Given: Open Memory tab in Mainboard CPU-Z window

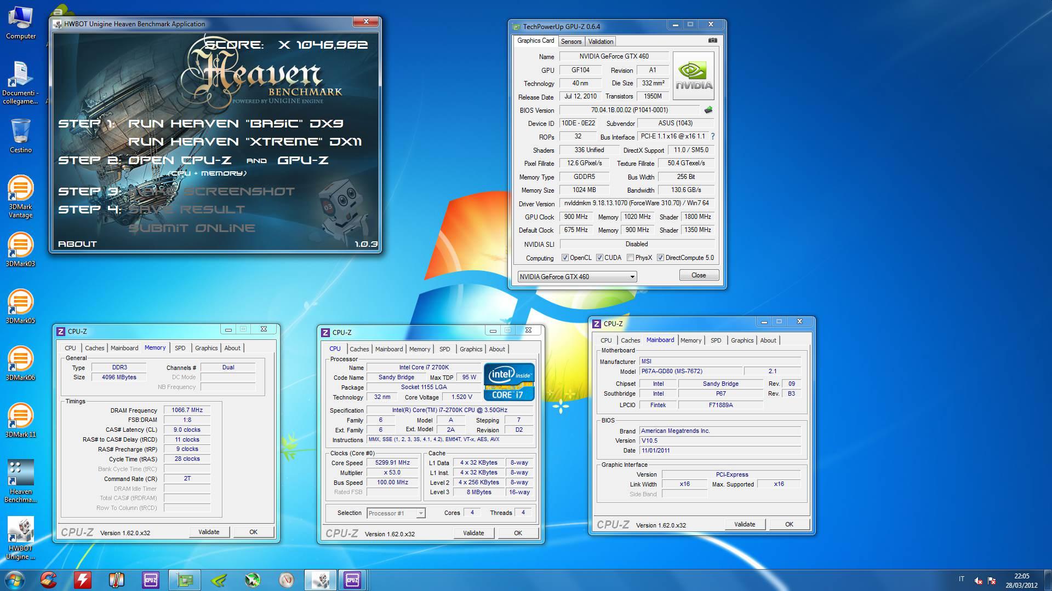Looking at the screenshot, I should tap(690, 340).
